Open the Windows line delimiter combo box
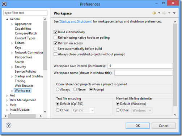This screenshot has width=182, height=136. click(x=142, y=110)
